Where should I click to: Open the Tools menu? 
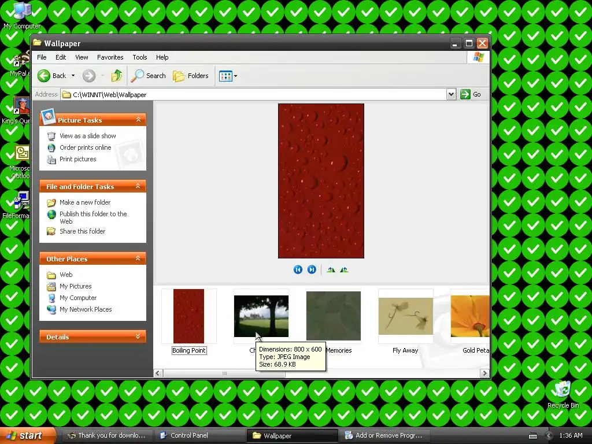pyautogui.click(x=140, y=57)
